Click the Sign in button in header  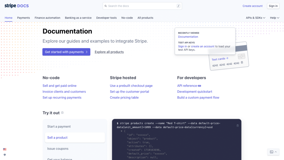(x=273, y=6)
